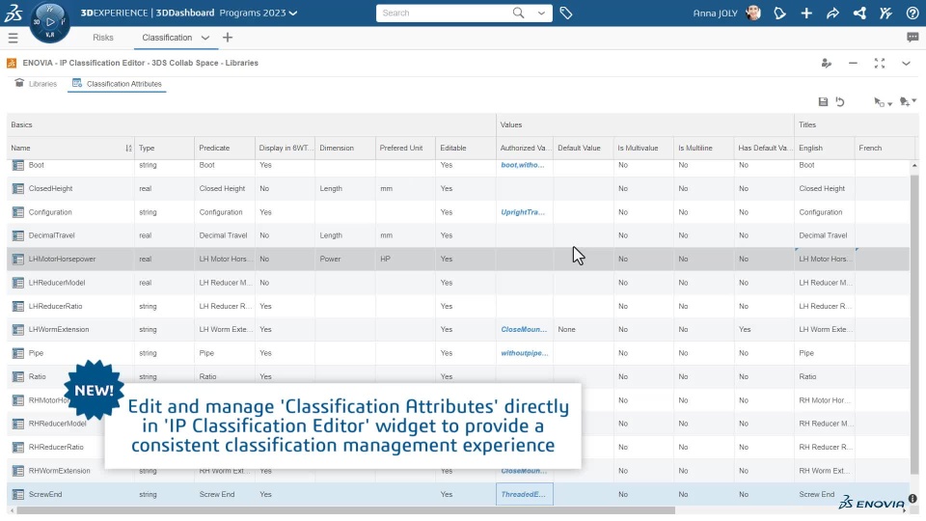This screenshot has width=926, height=521.
Task: Open the Libraries tab
Action: click(x=36, y=84)
